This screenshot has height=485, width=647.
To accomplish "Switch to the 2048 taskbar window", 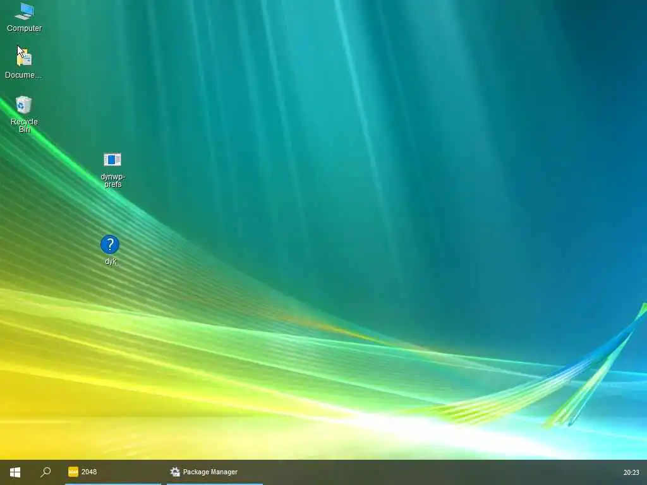I will coord(113,472).
